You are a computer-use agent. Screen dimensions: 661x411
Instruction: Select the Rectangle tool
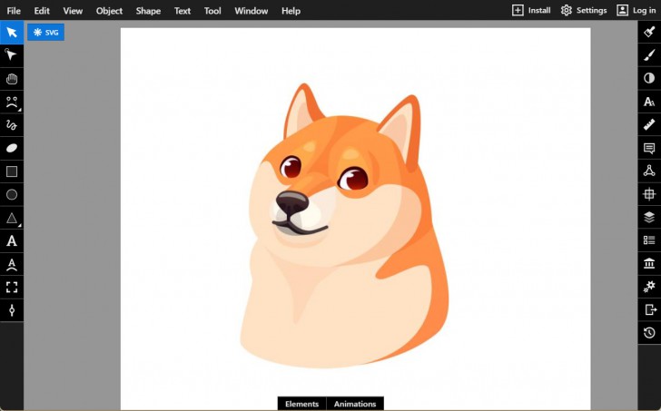point(12,171)
